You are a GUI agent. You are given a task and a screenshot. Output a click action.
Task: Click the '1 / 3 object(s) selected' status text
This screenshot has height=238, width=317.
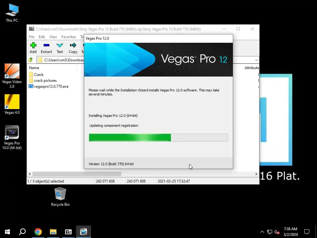(46, 181)
